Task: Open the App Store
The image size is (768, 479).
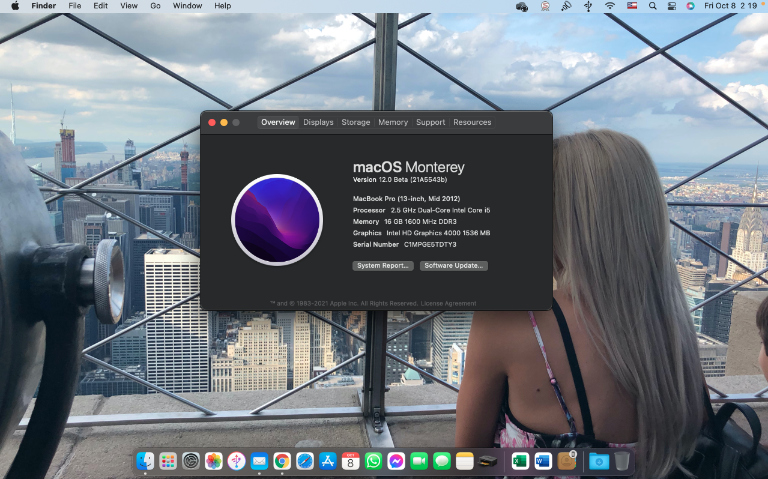Action: click(328, 461)
